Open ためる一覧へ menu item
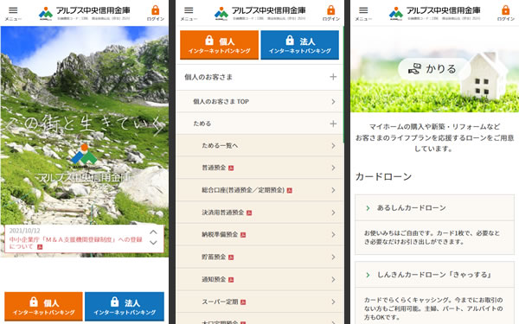Image resolution: width=519 pixels, height=324 pixels. pyautogui.click(x=259, y=145)
